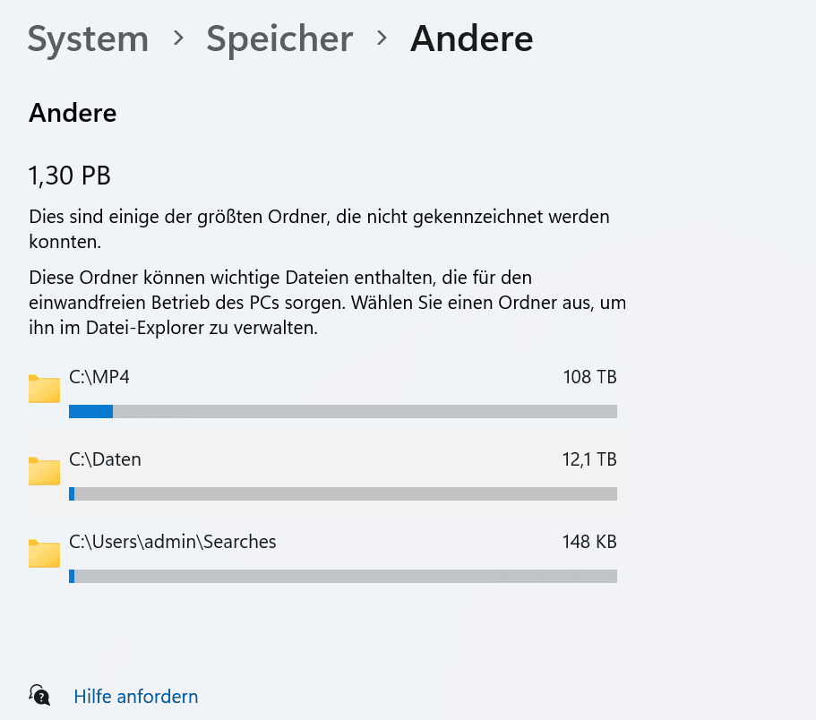The width and height of the screenshot is (816, 720).
Task: Click the C:\Daten usage bar
Action: click(x=342, y=494)
